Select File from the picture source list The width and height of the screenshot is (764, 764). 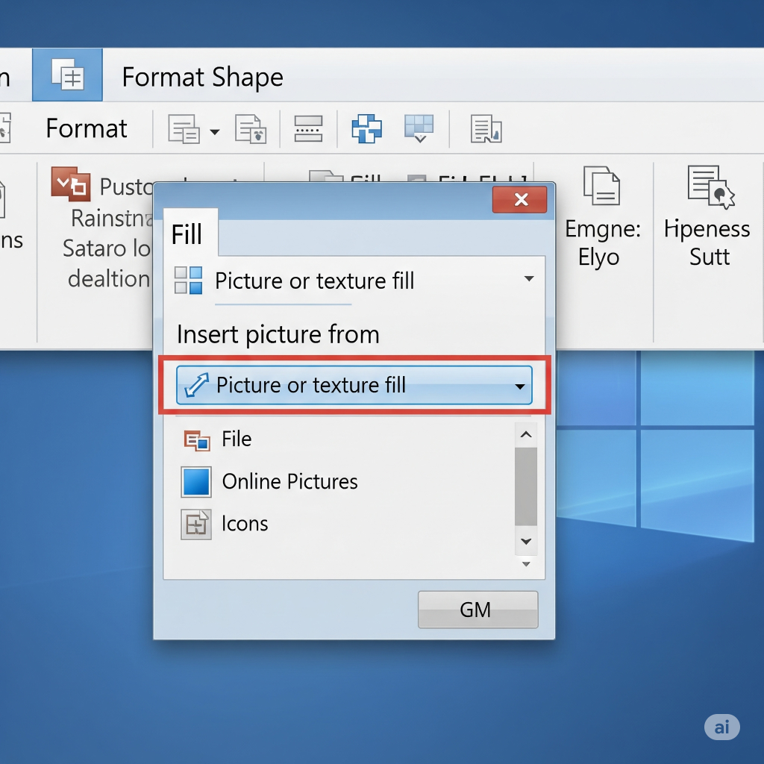tap(237, 439)
